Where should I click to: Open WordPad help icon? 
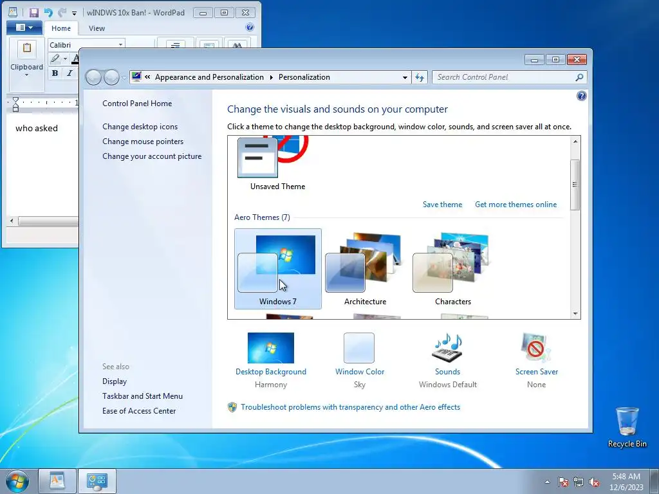click(x=250, y=27)
